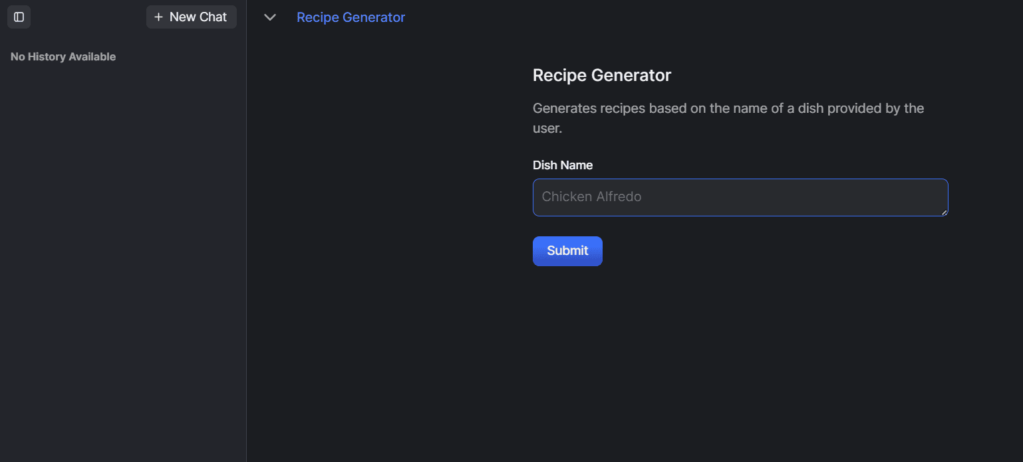
Task: Select Recipe Generator in the header
Action: 351,17
